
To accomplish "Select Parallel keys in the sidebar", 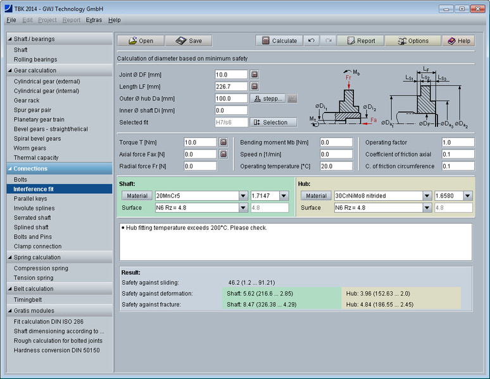I will coord(31,199).
